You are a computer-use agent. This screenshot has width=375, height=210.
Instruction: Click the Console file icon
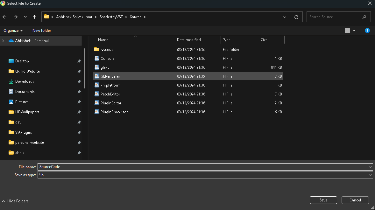point(97,58)
